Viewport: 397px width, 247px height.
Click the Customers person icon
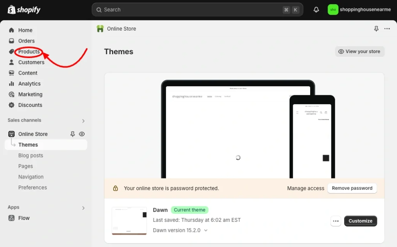click(x=11, y=62)
